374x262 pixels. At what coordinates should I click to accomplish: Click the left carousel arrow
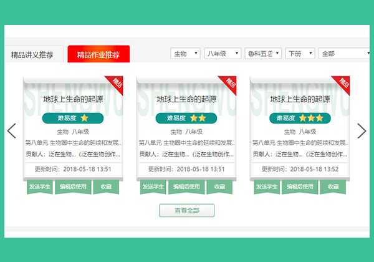pyautogui.click(x=11, y=131)
